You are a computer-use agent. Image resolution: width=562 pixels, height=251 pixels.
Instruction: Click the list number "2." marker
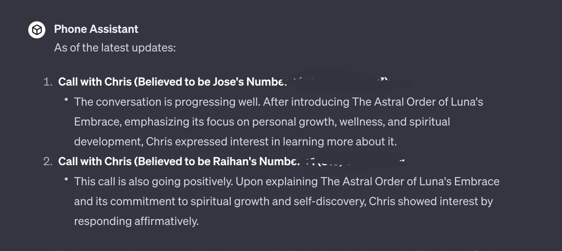click(x=47, y=161)
